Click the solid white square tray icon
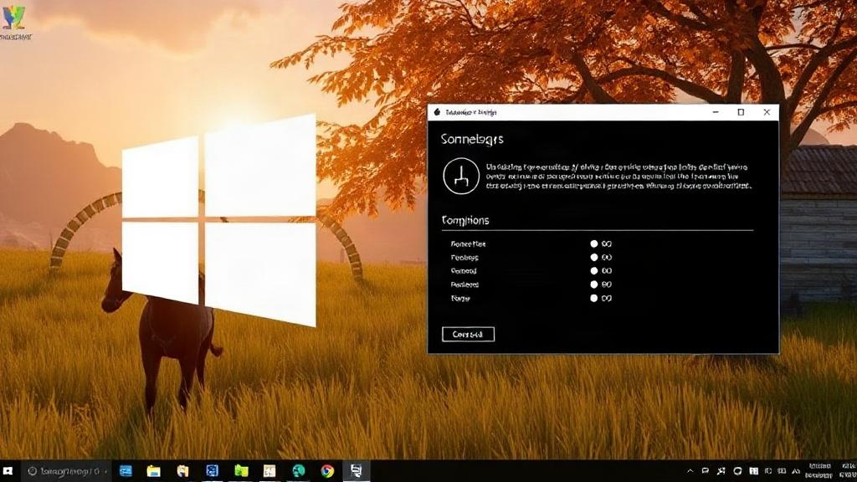This screenshot has width=857, height=482. pyautogui.click(x=754, y=471)
